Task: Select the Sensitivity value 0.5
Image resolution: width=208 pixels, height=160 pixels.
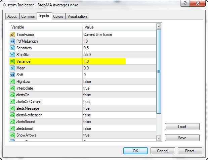Action: tap(86, 48)
